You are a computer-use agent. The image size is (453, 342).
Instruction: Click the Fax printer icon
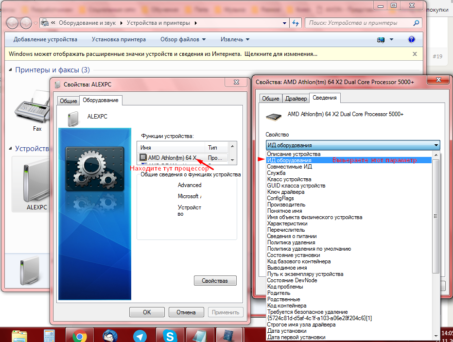pyautogui.click(x=32, y=107)
